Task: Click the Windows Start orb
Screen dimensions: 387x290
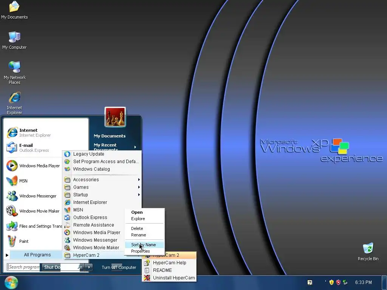Action: (x=11, y=282)
